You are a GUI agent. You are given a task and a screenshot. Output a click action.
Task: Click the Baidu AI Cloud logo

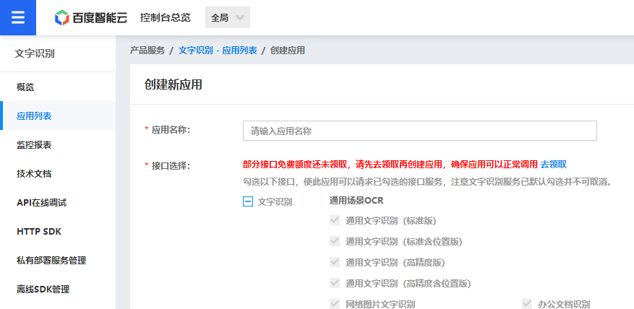point(91,18)
